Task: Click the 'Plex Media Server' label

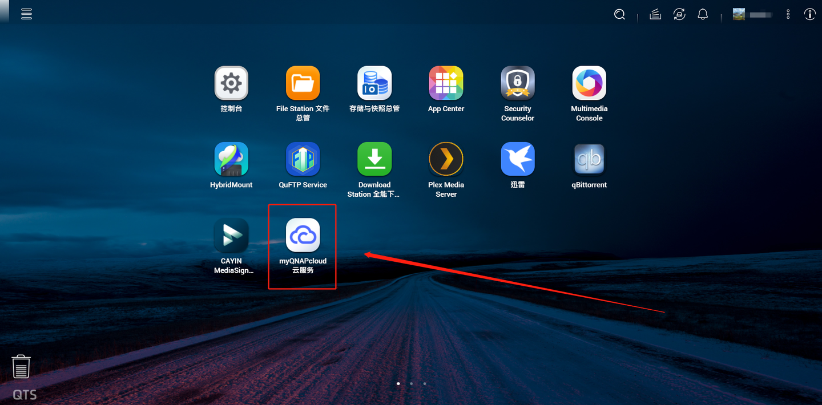Action: pyautogui.click(x=446, y=189)
